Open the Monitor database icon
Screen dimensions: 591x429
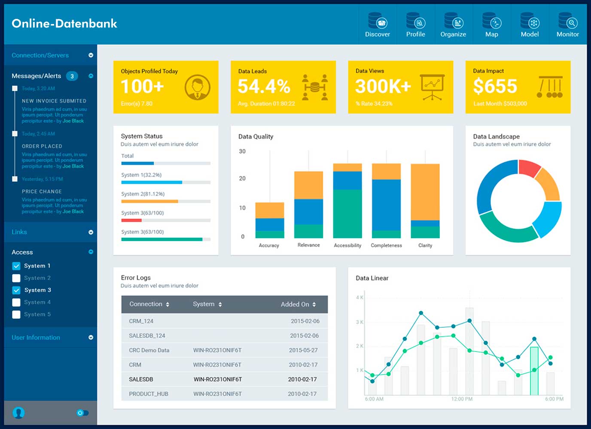(x=568, y=21)
